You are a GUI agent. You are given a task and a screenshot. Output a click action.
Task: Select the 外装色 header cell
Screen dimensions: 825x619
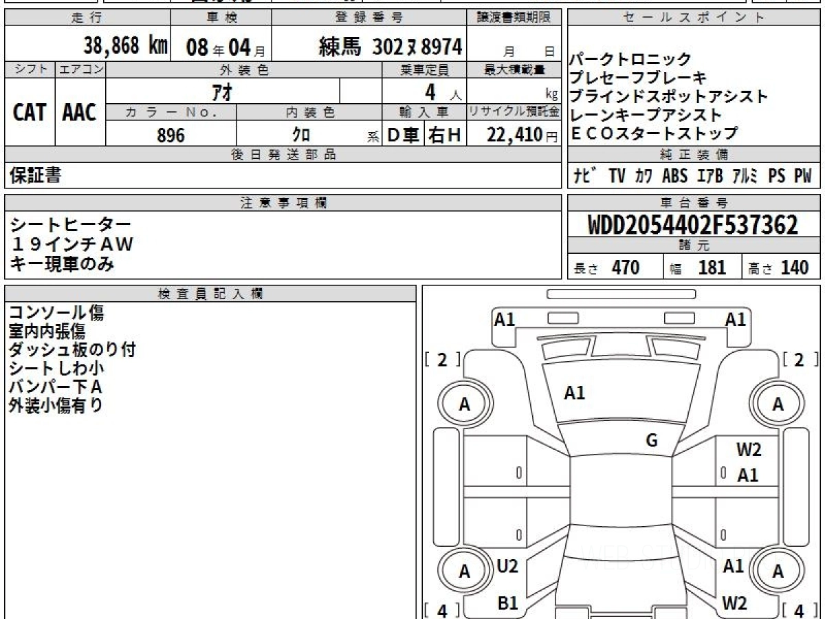[x=244, y=69]
